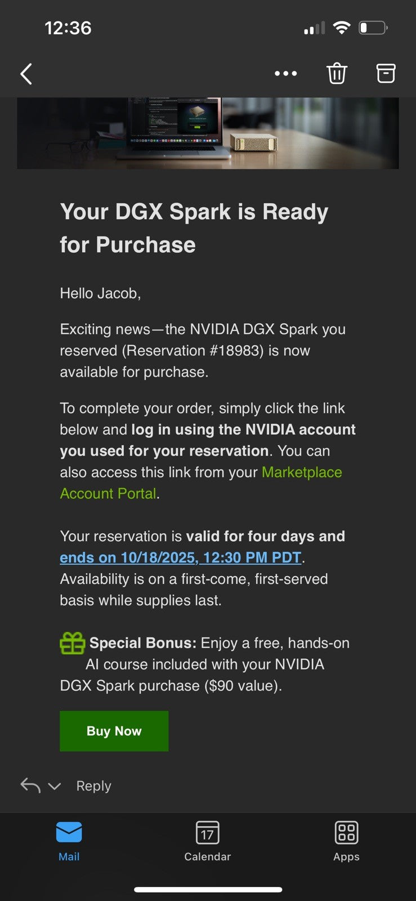Image resolution: width=416 pixels, height=901 pixels.
Task: Go back using the back arrow
Action: pos(25,73)
